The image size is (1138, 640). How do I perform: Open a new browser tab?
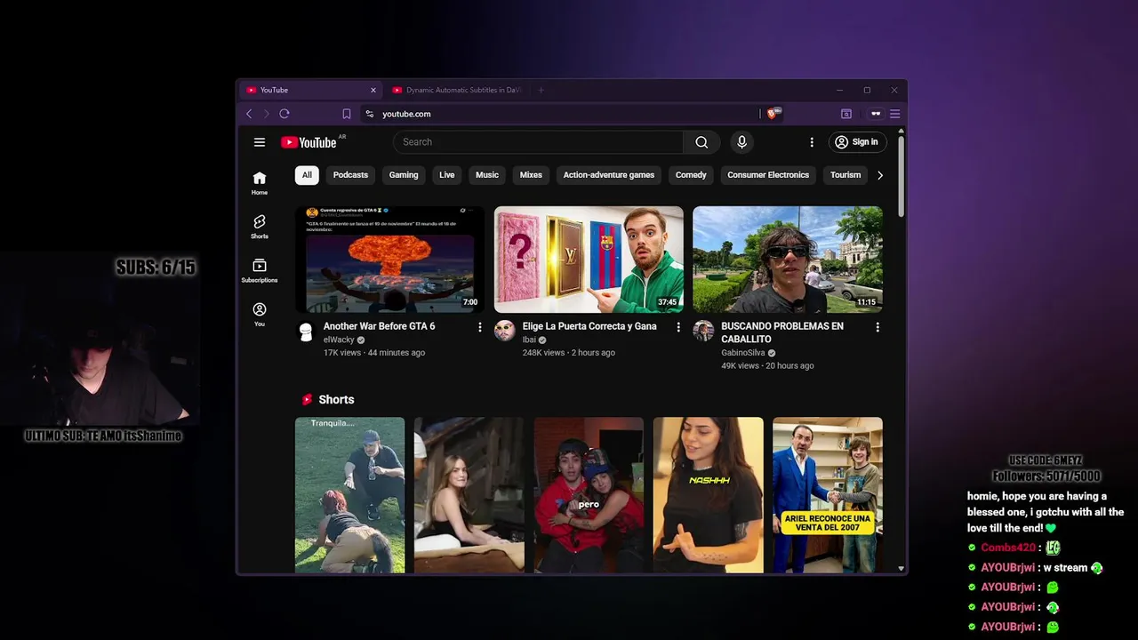point(541,90)
